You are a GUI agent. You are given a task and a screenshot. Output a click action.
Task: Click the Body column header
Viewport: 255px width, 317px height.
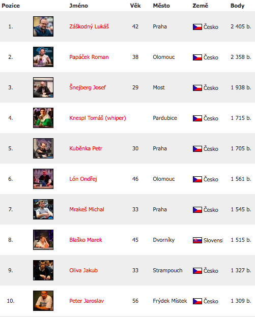(237, 6)
